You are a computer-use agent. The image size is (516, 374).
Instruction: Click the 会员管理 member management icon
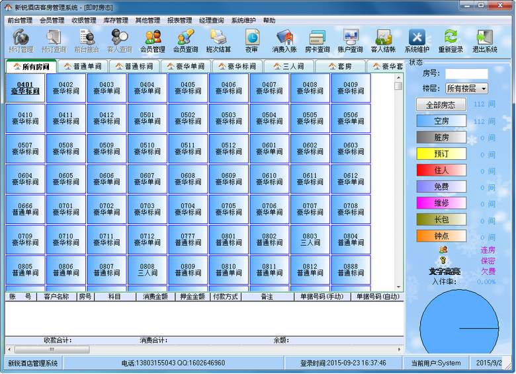coord(153,41)
